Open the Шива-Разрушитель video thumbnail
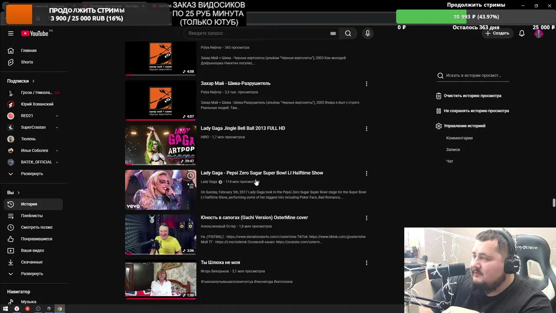 [x=161, y=100]
